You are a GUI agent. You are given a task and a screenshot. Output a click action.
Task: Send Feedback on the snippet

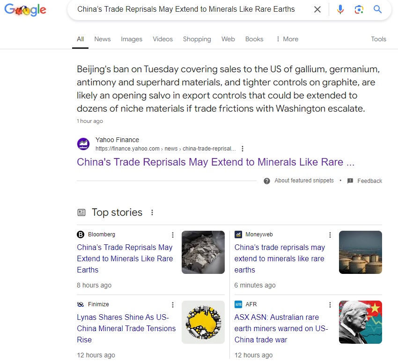pyautogui.click(x=369, y=181)
